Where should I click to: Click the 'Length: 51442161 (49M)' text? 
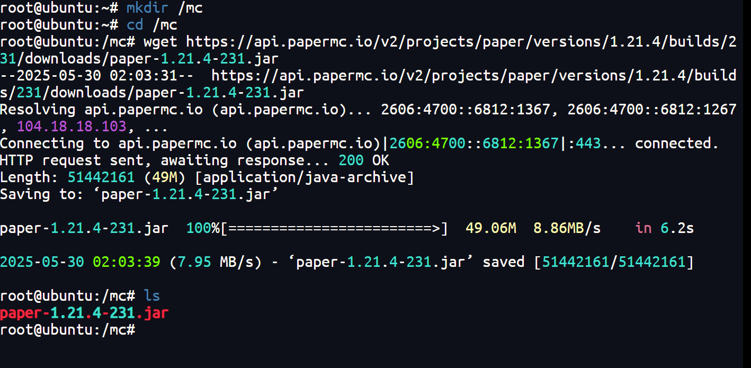93,177
